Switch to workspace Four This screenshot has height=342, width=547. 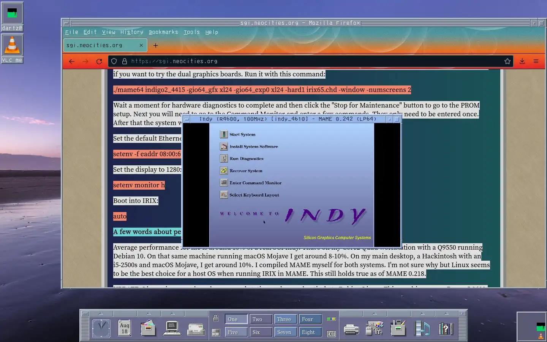(310, 319)
